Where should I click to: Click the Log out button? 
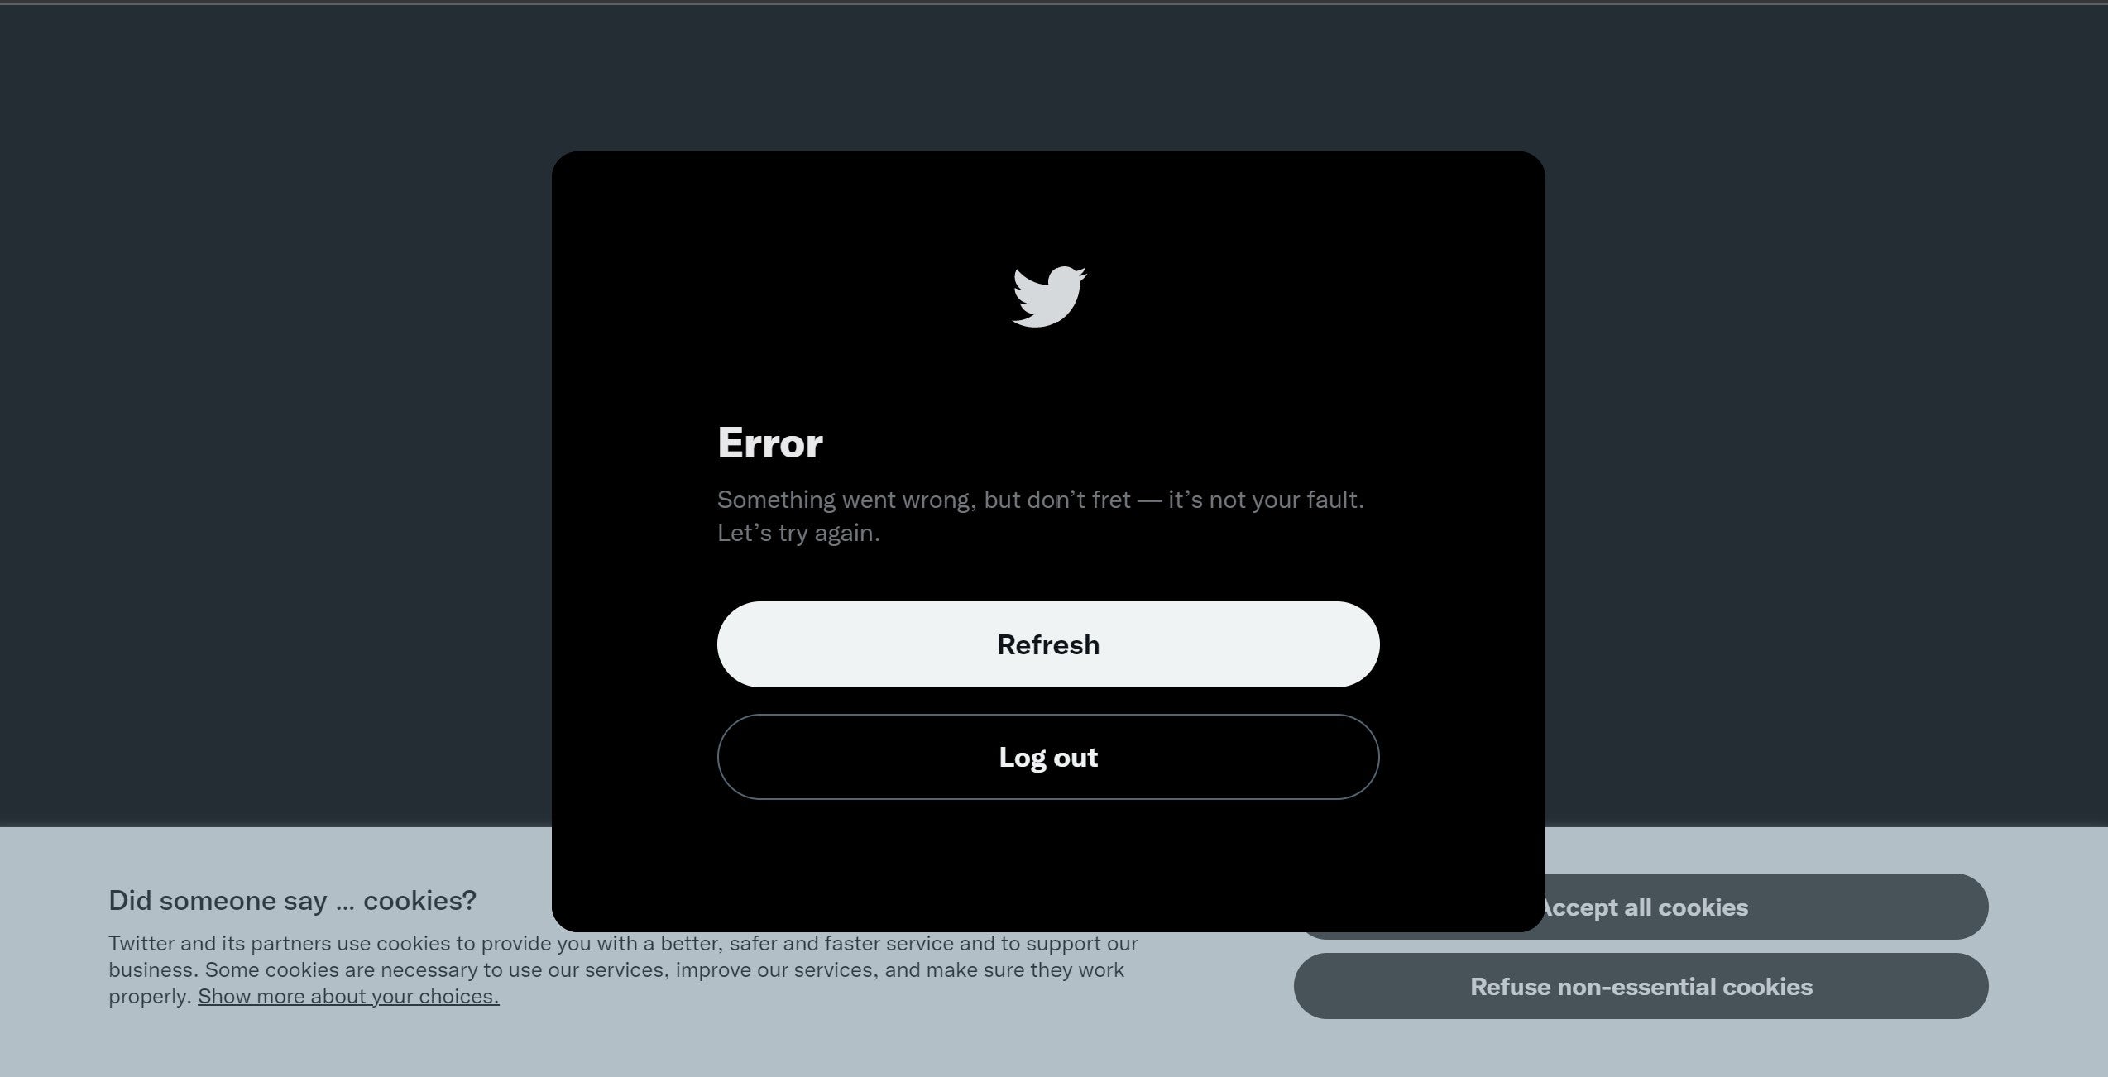1048,755
